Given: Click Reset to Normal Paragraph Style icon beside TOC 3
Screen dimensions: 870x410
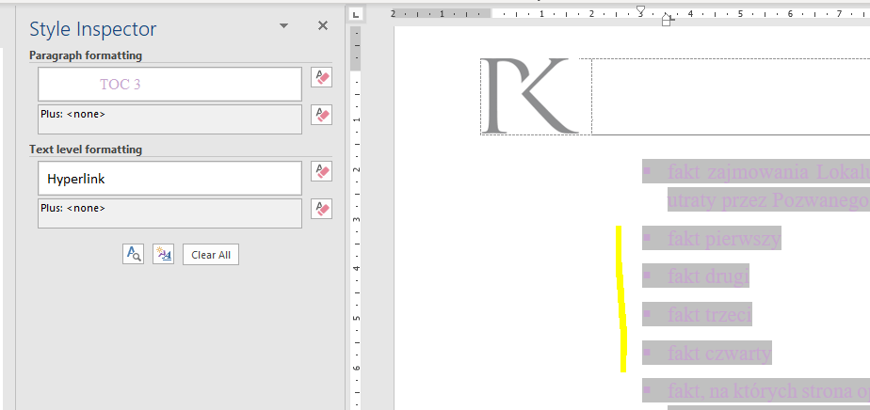Looking at the screenshot, I should click(321, 78).
